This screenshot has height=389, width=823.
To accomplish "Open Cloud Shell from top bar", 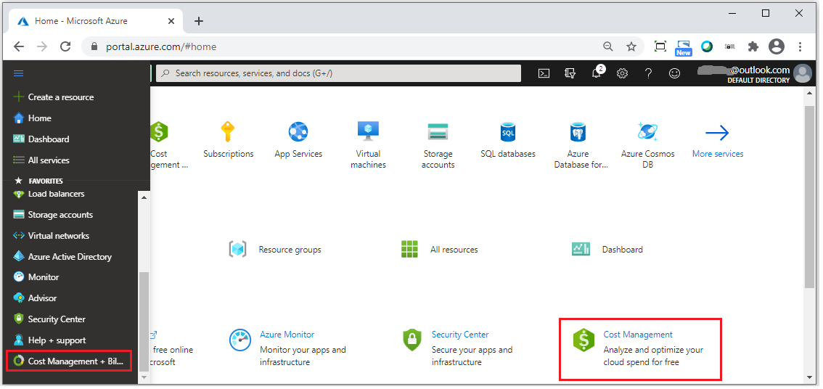I will pos(544,73).
